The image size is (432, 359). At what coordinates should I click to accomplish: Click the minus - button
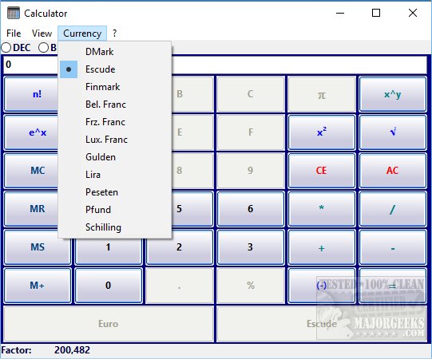click(x=393, y=247)
